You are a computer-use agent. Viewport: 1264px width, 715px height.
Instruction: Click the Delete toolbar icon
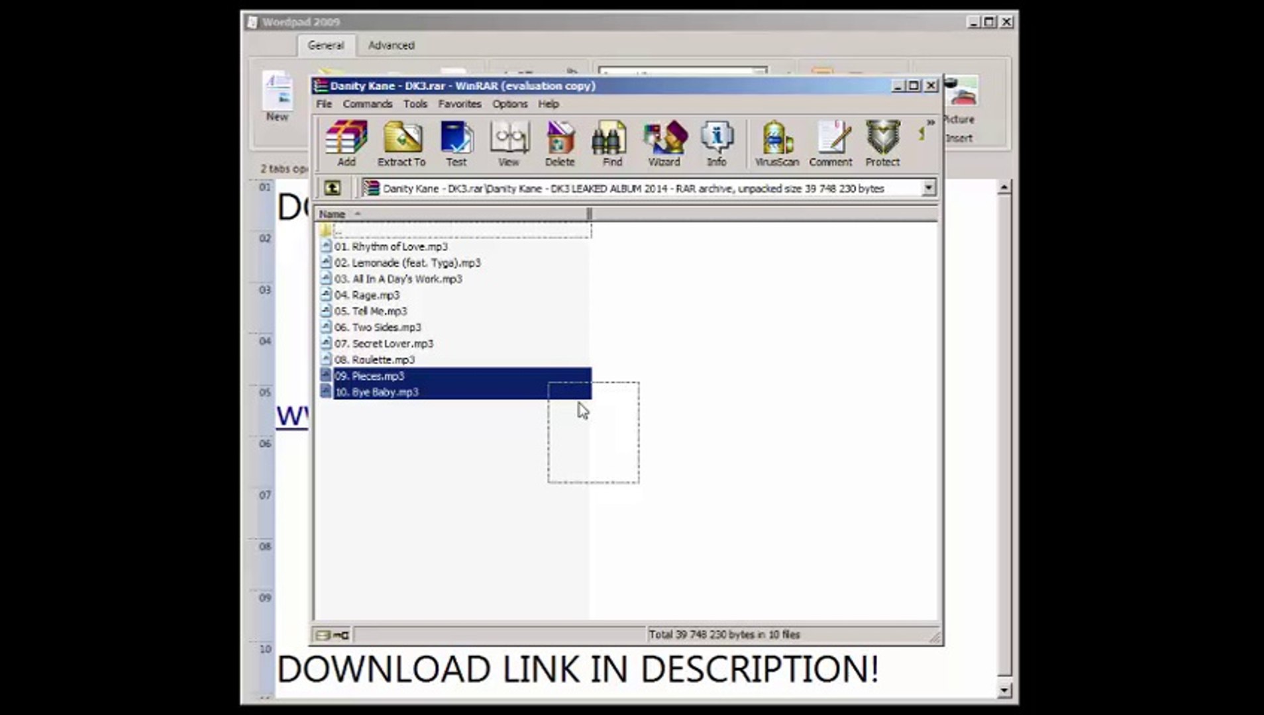click(x=560, y=143)
